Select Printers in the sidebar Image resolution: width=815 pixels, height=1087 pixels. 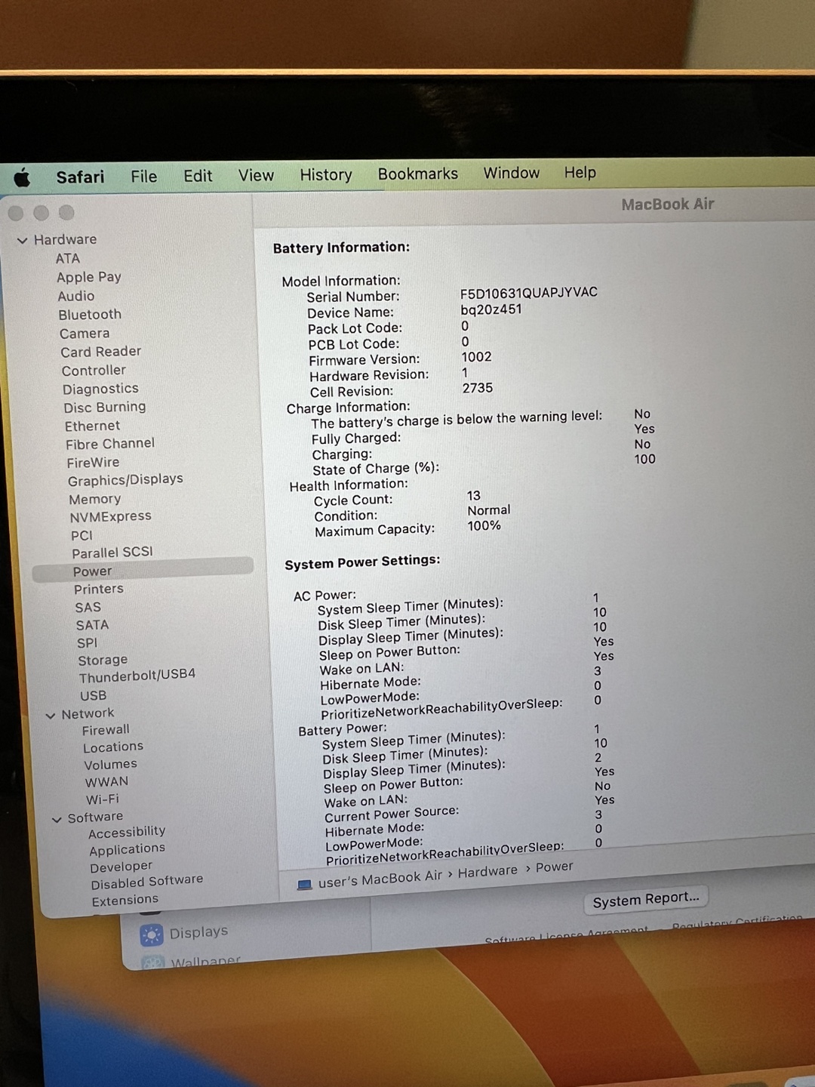click(99, 589)
